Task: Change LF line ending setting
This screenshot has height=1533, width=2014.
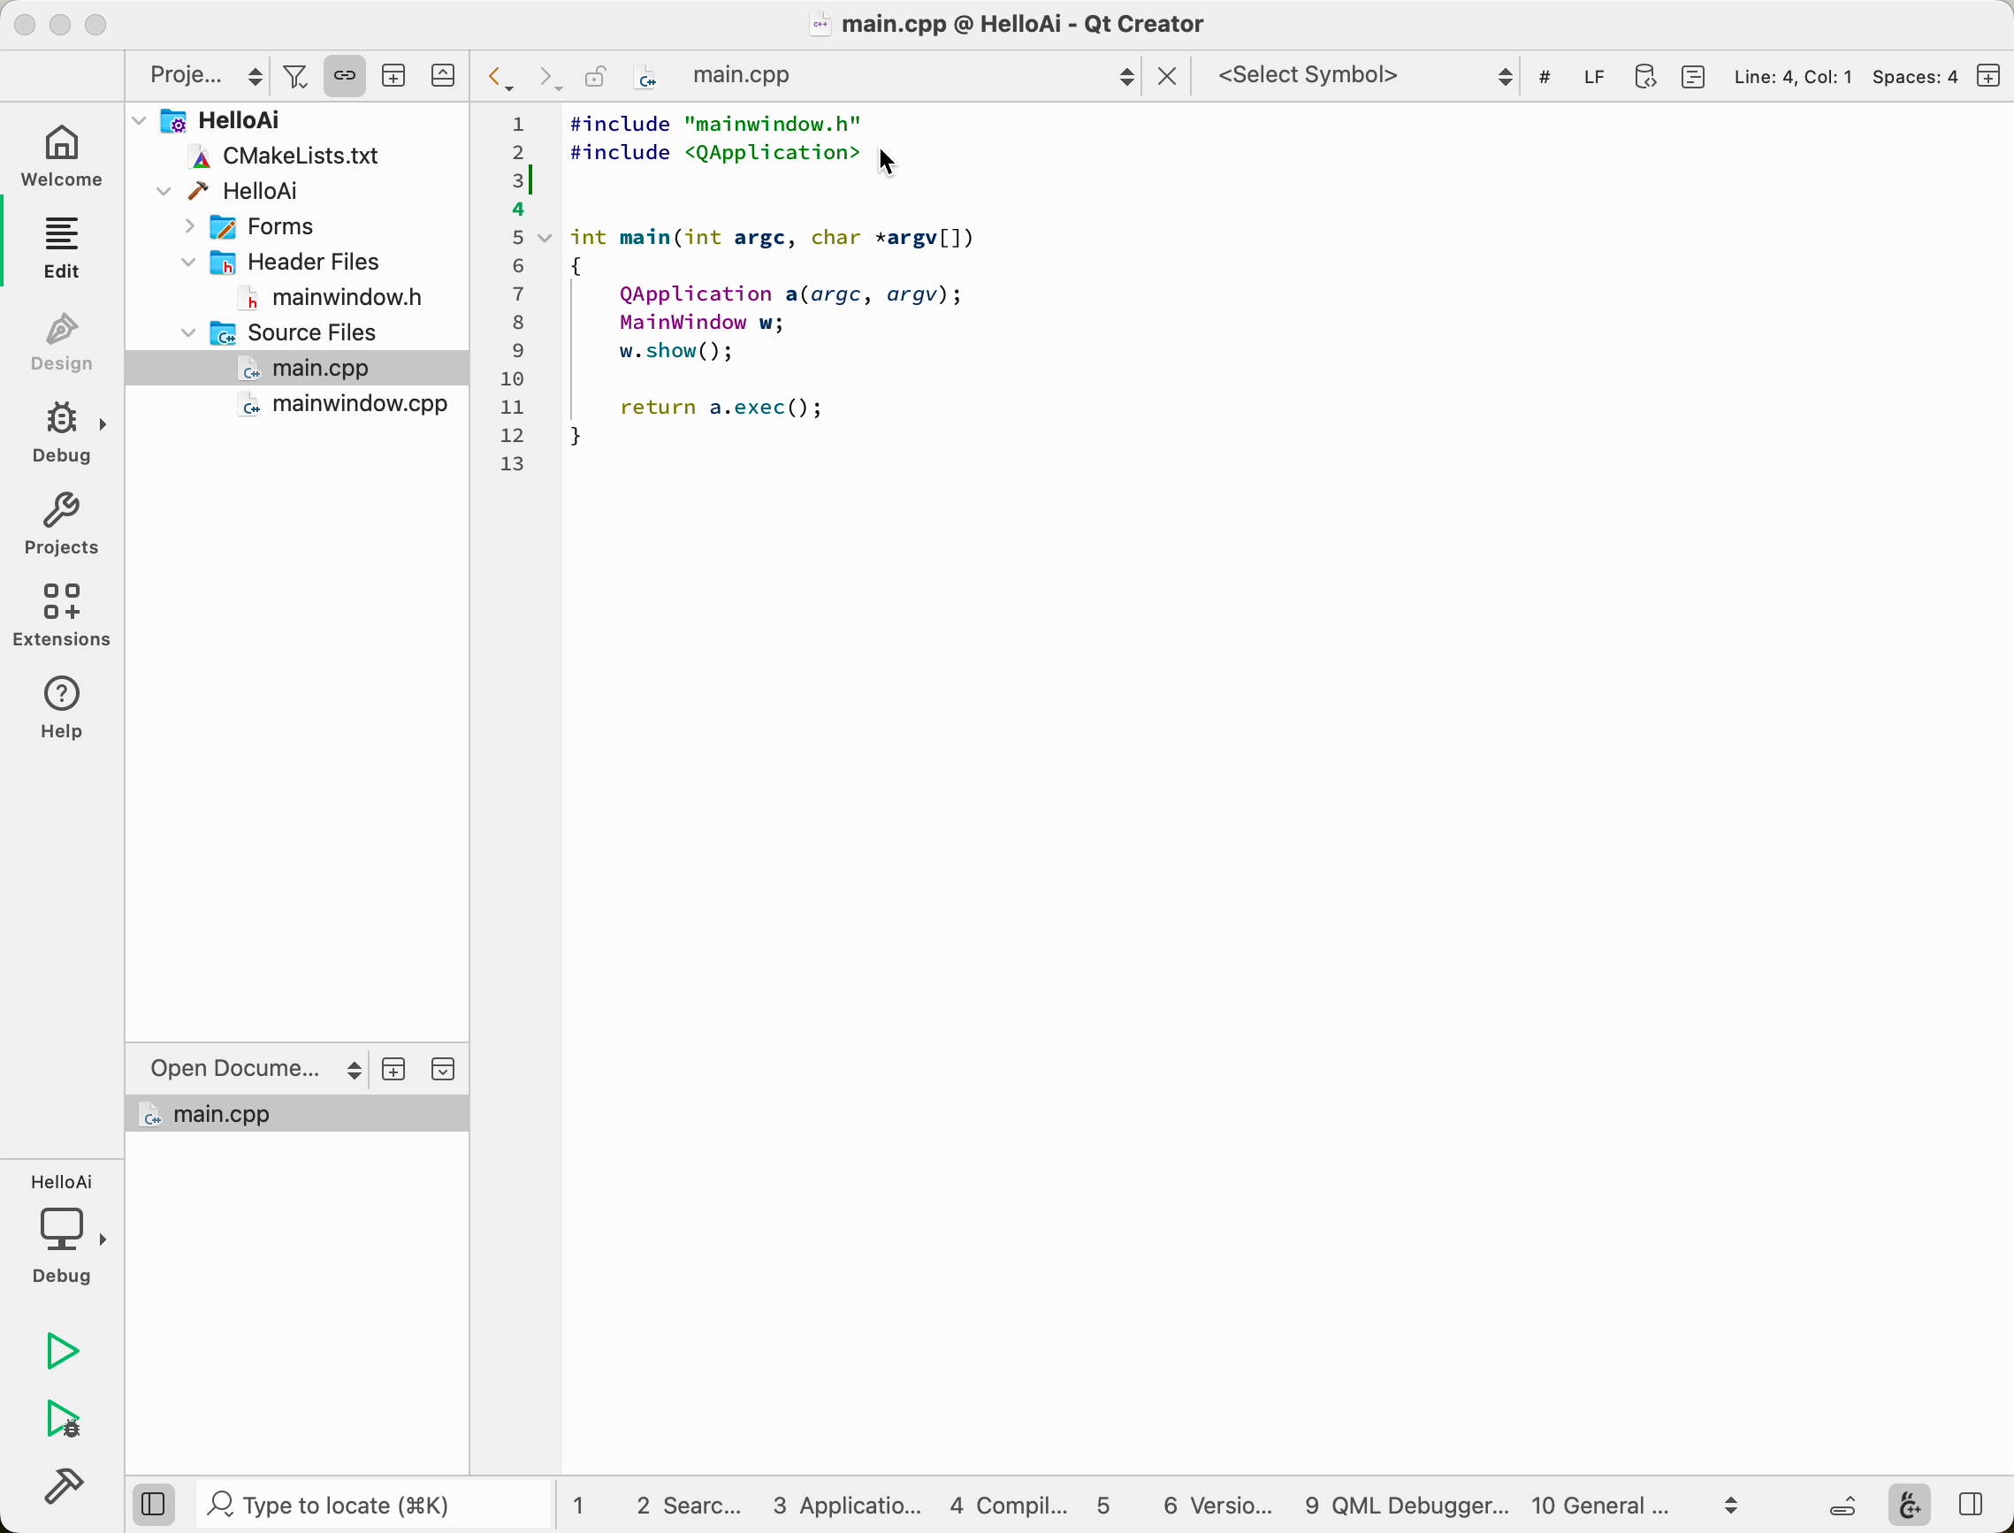Action: pyautogui.click(x=1593, y=78)
